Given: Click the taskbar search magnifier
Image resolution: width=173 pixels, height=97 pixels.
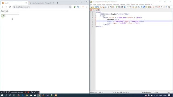Looking at the screenshot, I should coord(6,95).
